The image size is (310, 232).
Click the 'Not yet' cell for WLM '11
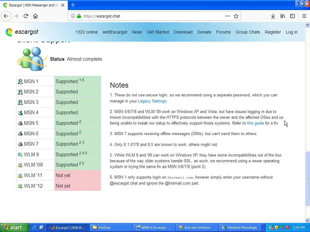tap(77, 176)
